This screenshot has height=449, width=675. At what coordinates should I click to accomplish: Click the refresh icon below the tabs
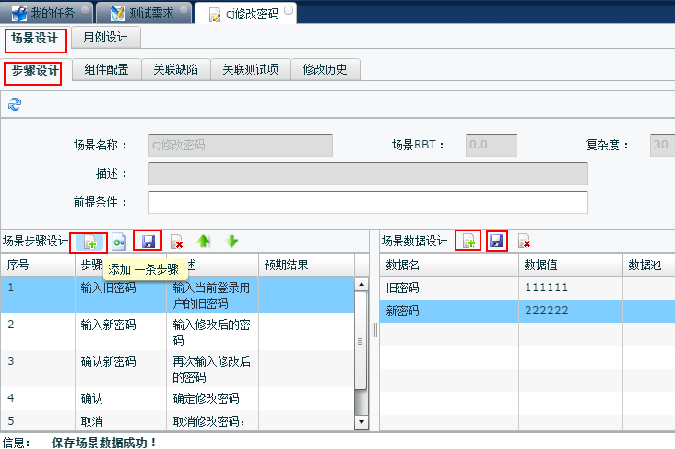pos(14,105)
